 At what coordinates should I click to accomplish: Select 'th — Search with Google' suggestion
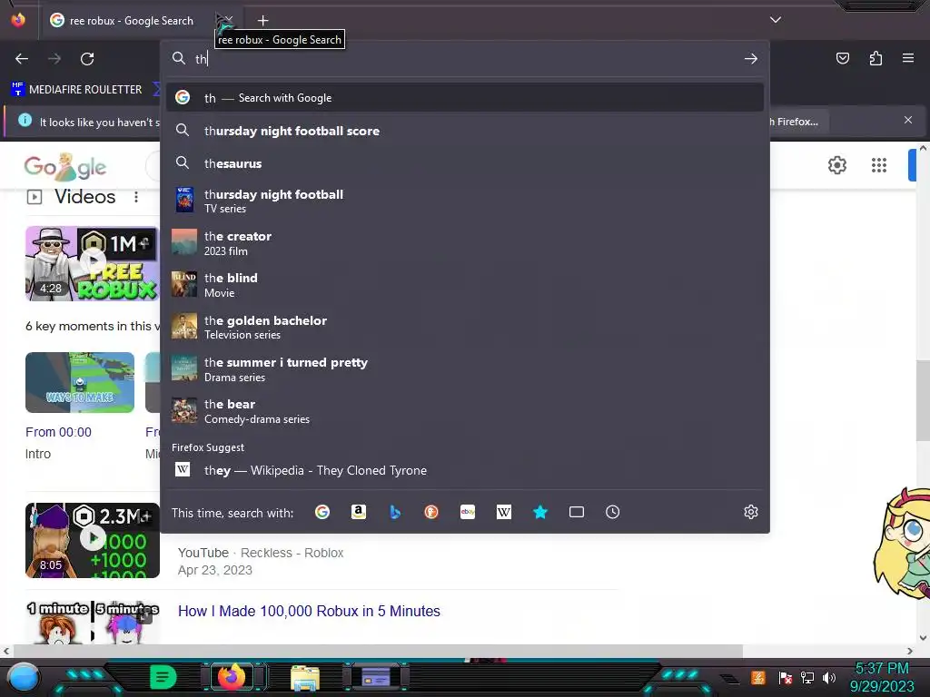point(464,98)
